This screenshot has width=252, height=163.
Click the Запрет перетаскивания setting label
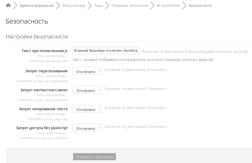tap(46, 71)
